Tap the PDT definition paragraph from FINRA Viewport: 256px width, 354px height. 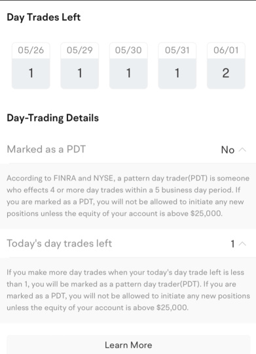[128, 196]
